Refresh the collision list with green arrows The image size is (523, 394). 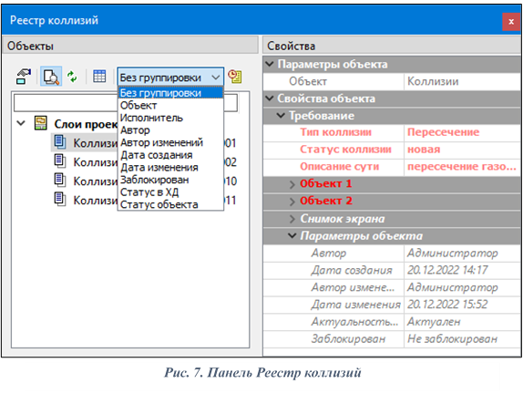72,77
